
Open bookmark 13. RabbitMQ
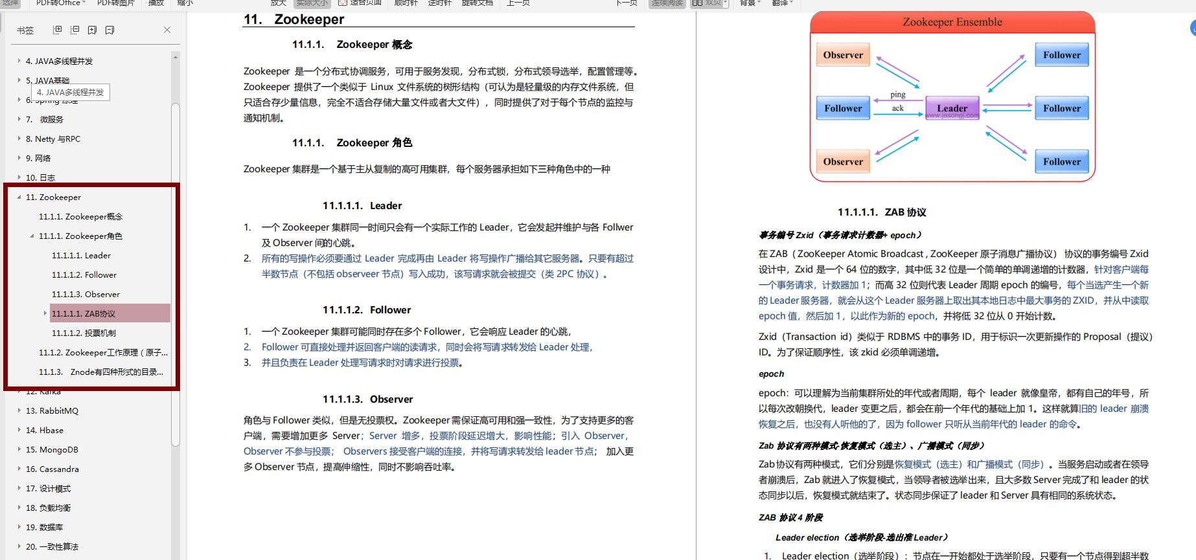pos(52,410)
